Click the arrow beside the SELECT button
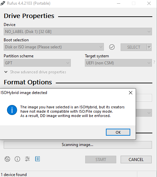 [x=149, y=47]
